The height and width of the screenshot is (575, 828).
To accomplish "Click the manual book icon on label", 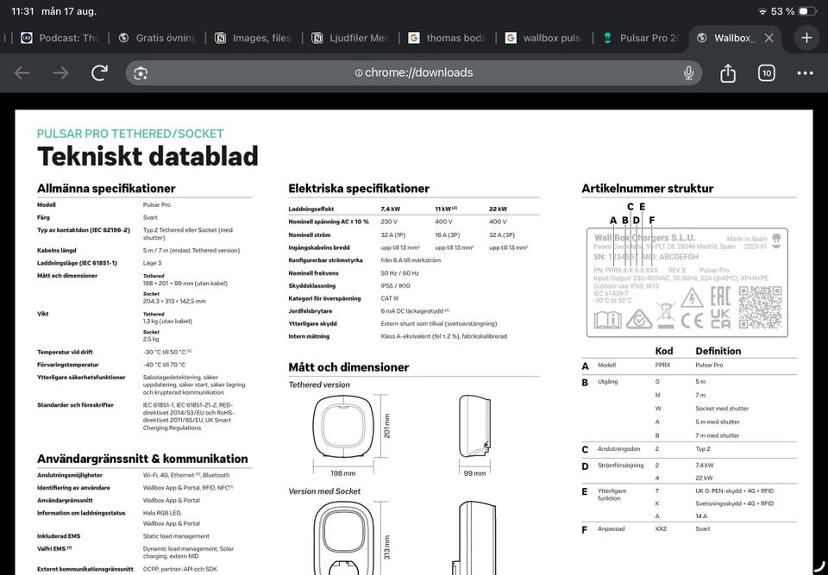I will 608,320.
